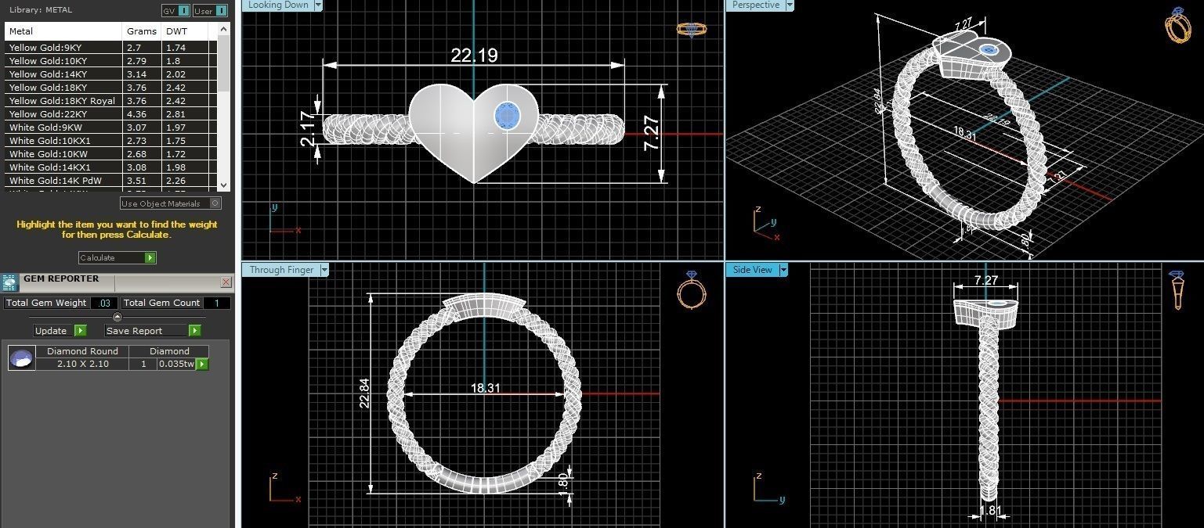Click the green arrow beside 0.035tw

click(x=202, y=364)
